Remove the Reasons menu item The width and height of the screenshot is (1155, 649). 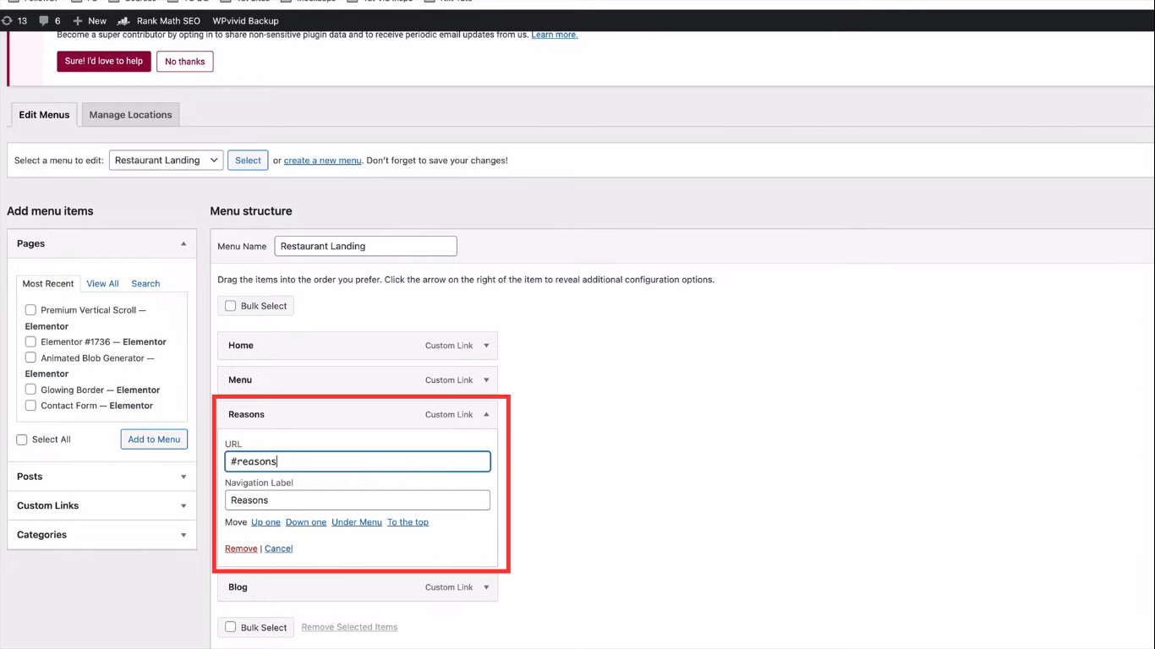pos(241,548)
